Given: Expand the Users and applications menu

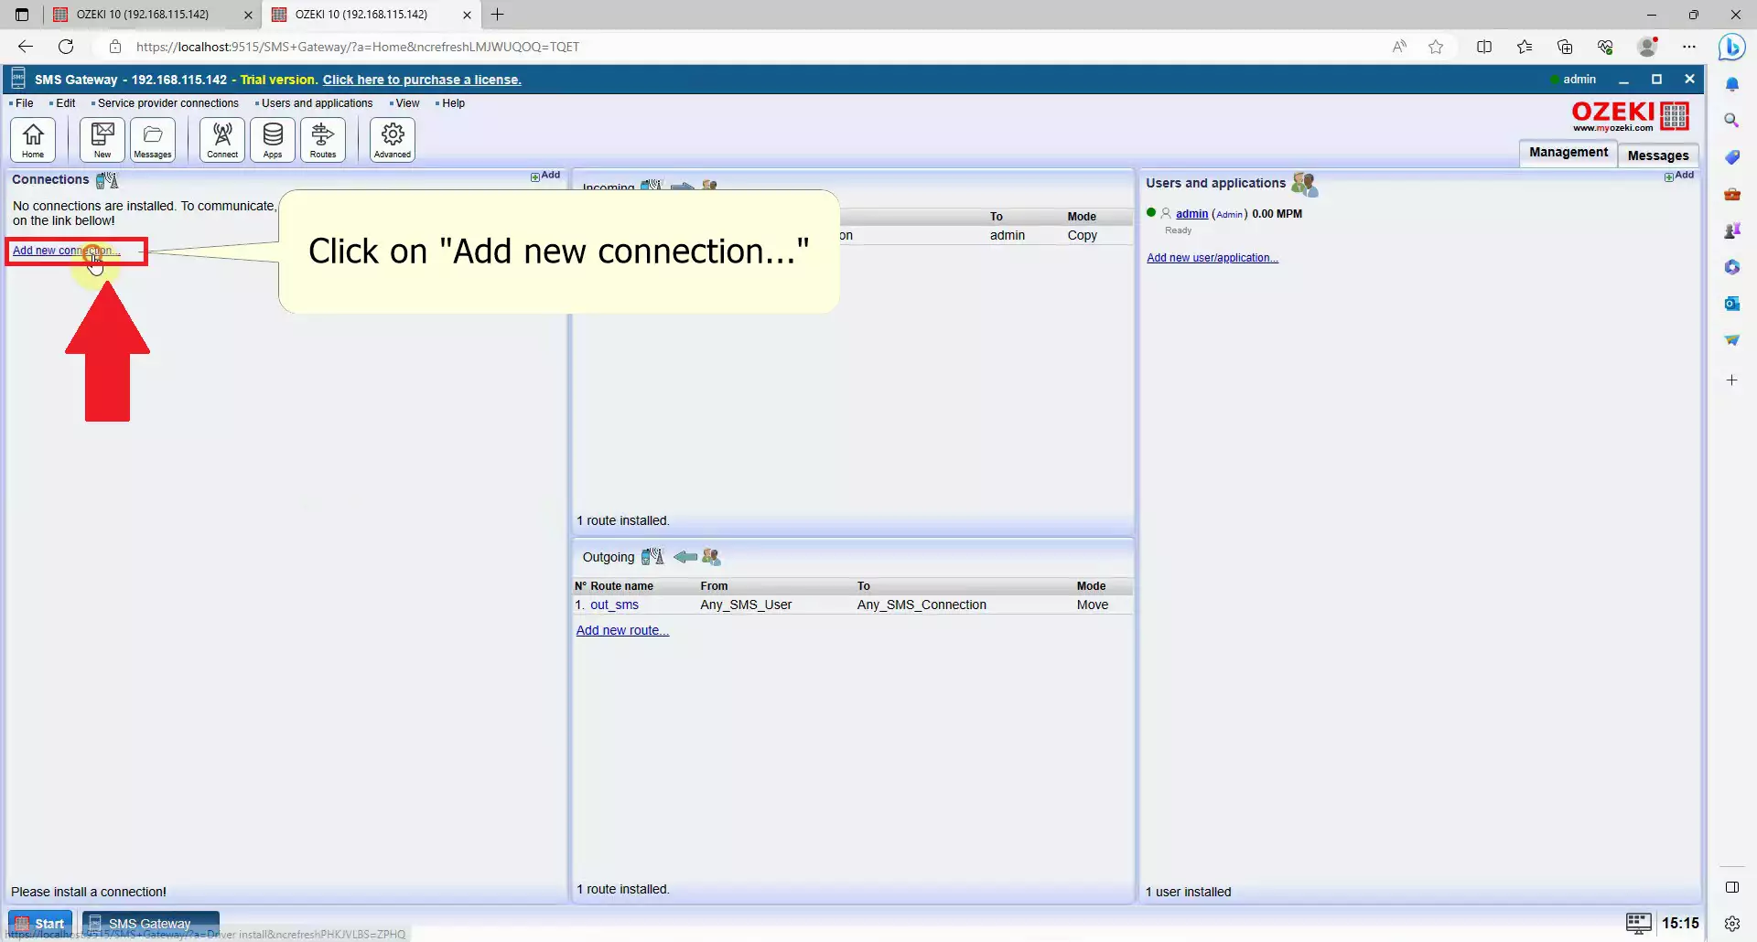Looking at the screenshot, I should (317, 103).
